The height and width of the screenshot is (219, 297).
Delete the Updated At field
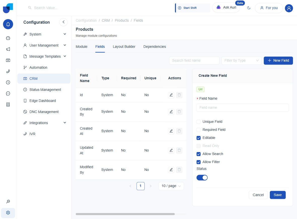tap(179, 150)
